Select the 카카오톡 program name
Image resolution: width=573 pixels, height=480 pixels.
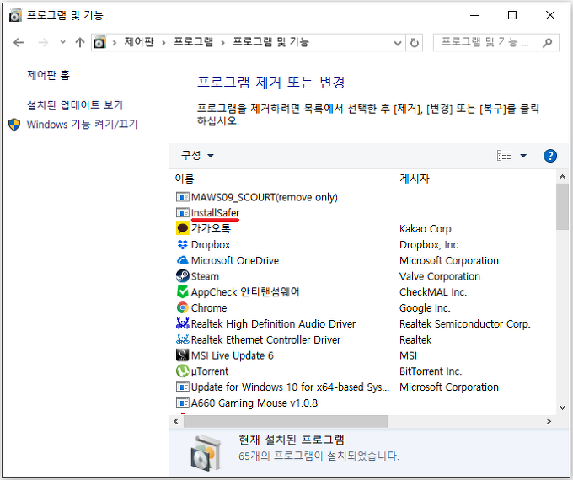[211, 229]
